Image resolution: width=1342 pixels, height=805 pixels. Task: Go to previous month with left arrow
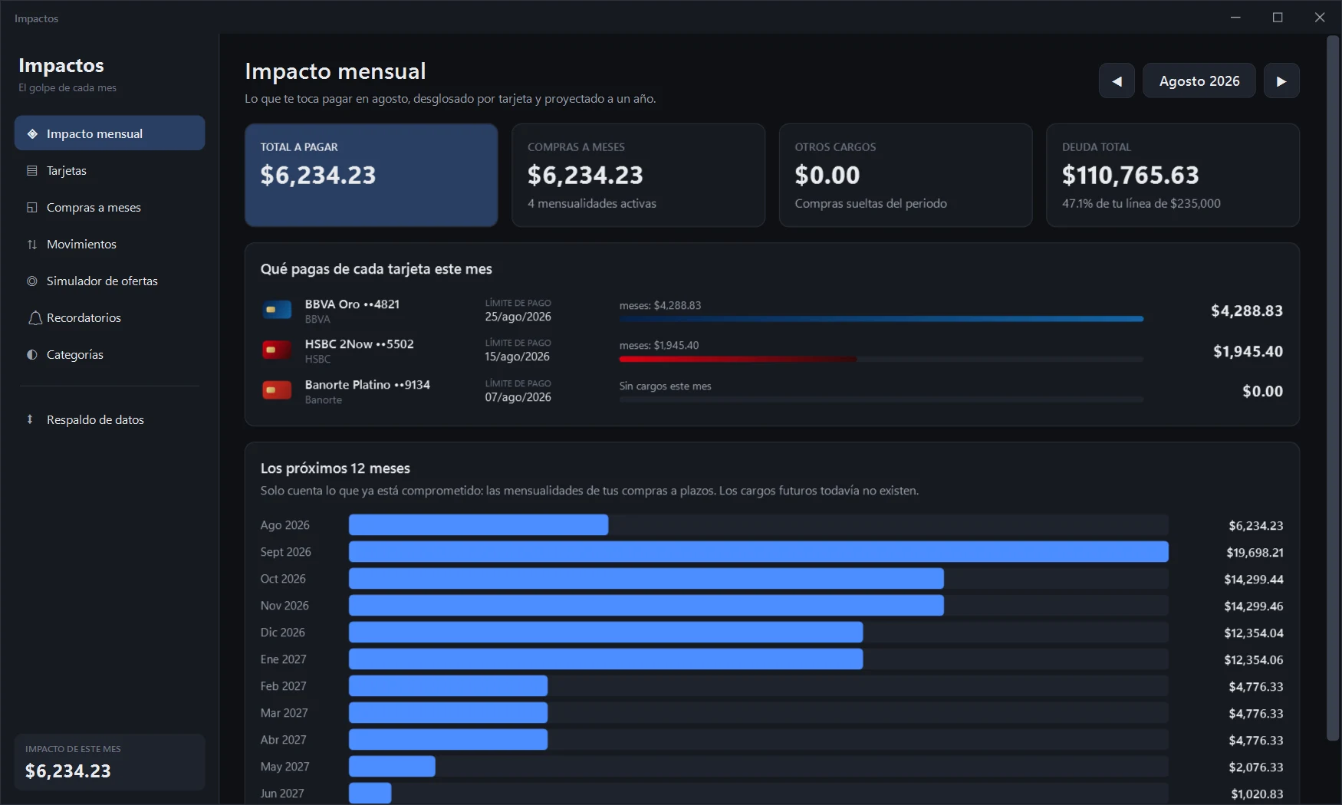pos(1117,80)
